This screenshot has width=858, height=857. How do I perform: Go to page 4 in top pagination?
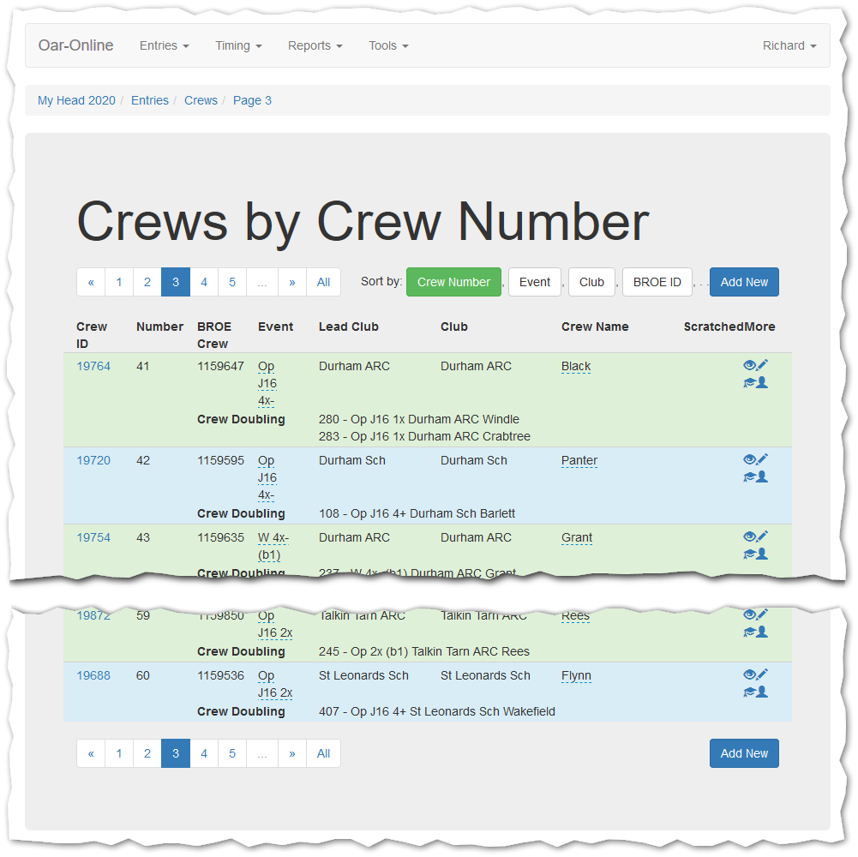204,282
